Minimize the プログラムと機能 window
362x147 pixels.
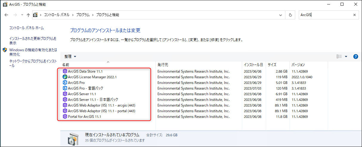tap(328, 4)
